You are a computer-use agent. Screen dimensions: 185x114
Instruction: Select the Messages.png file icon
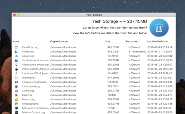[x=17, y=104]
